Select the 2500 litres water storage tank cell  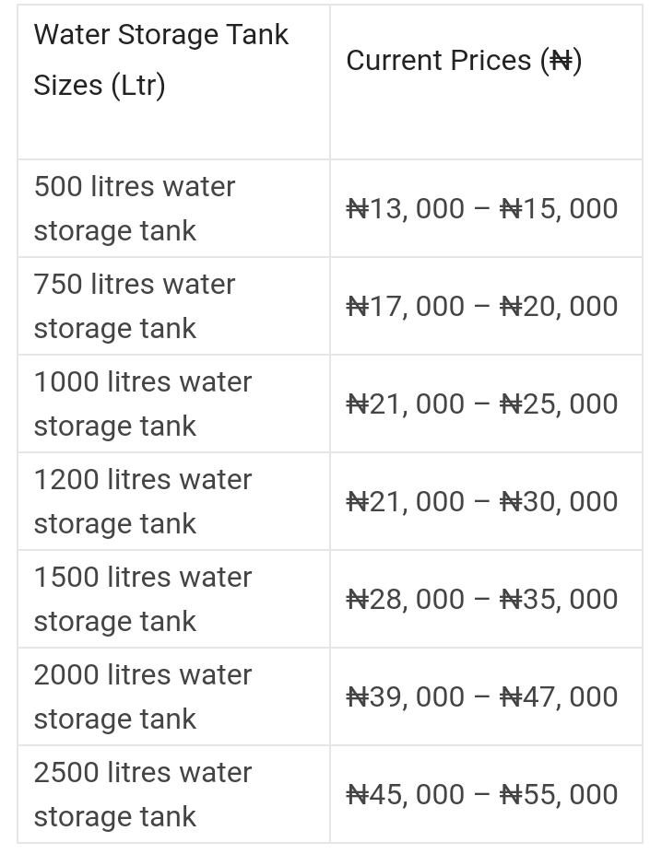[x=143, y=794]
